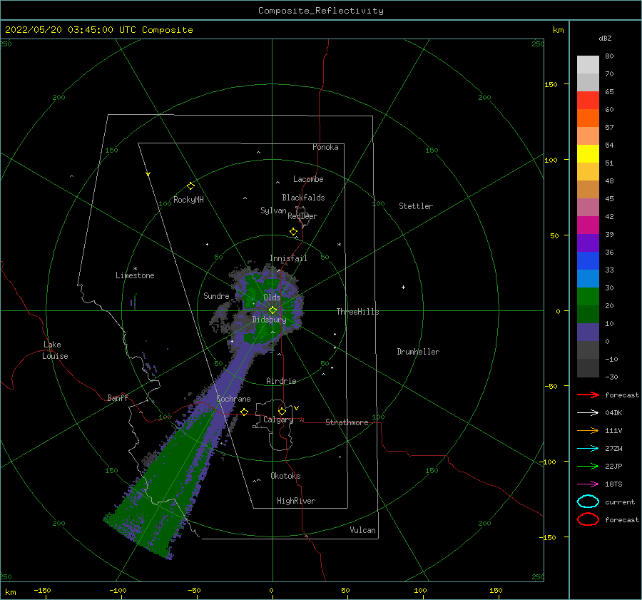Image resolution: width=642 pixels, height=600 pixels.
Task: Select the ThreeHills label
Action: coord(358,312)
